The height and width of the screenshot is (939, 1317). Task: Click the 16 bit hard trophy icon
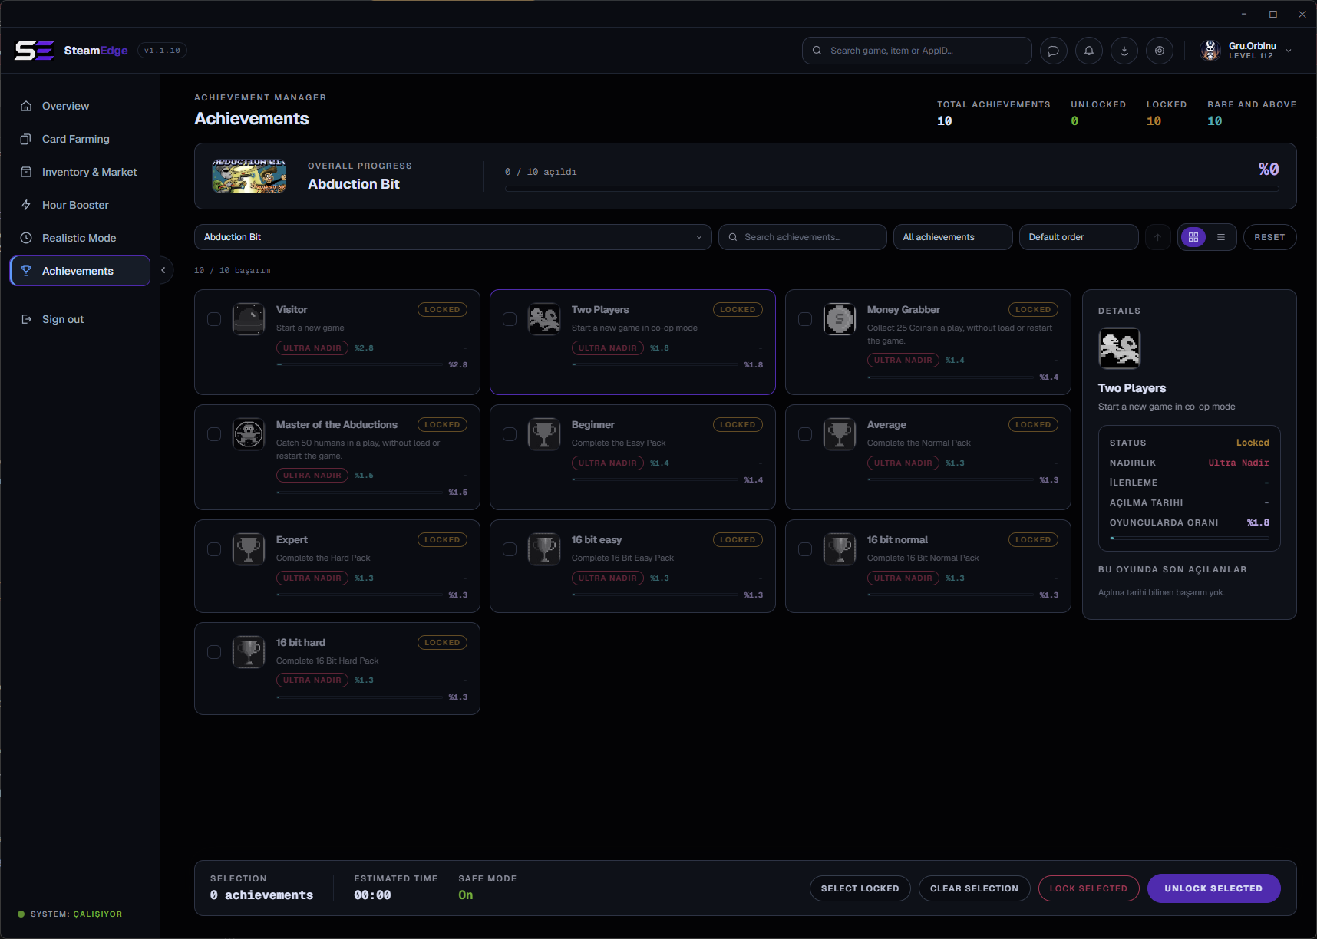click(x=249, y=652)
